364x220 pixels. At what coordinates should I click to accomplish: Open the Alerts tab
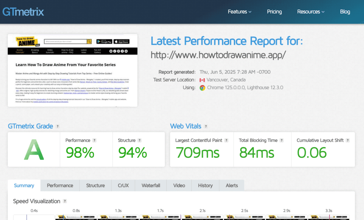[232, 186]
